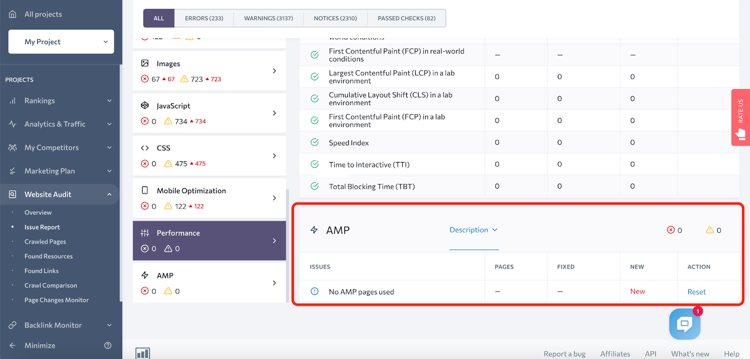This screenshot has width=750, height=359.
Task: Open the Found Links submenu item
Action: pyautogui.click(x=41, y=271)
